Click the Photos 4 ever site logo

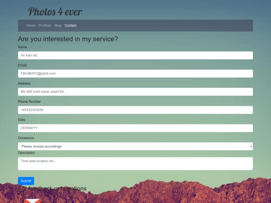click(55, 12)
